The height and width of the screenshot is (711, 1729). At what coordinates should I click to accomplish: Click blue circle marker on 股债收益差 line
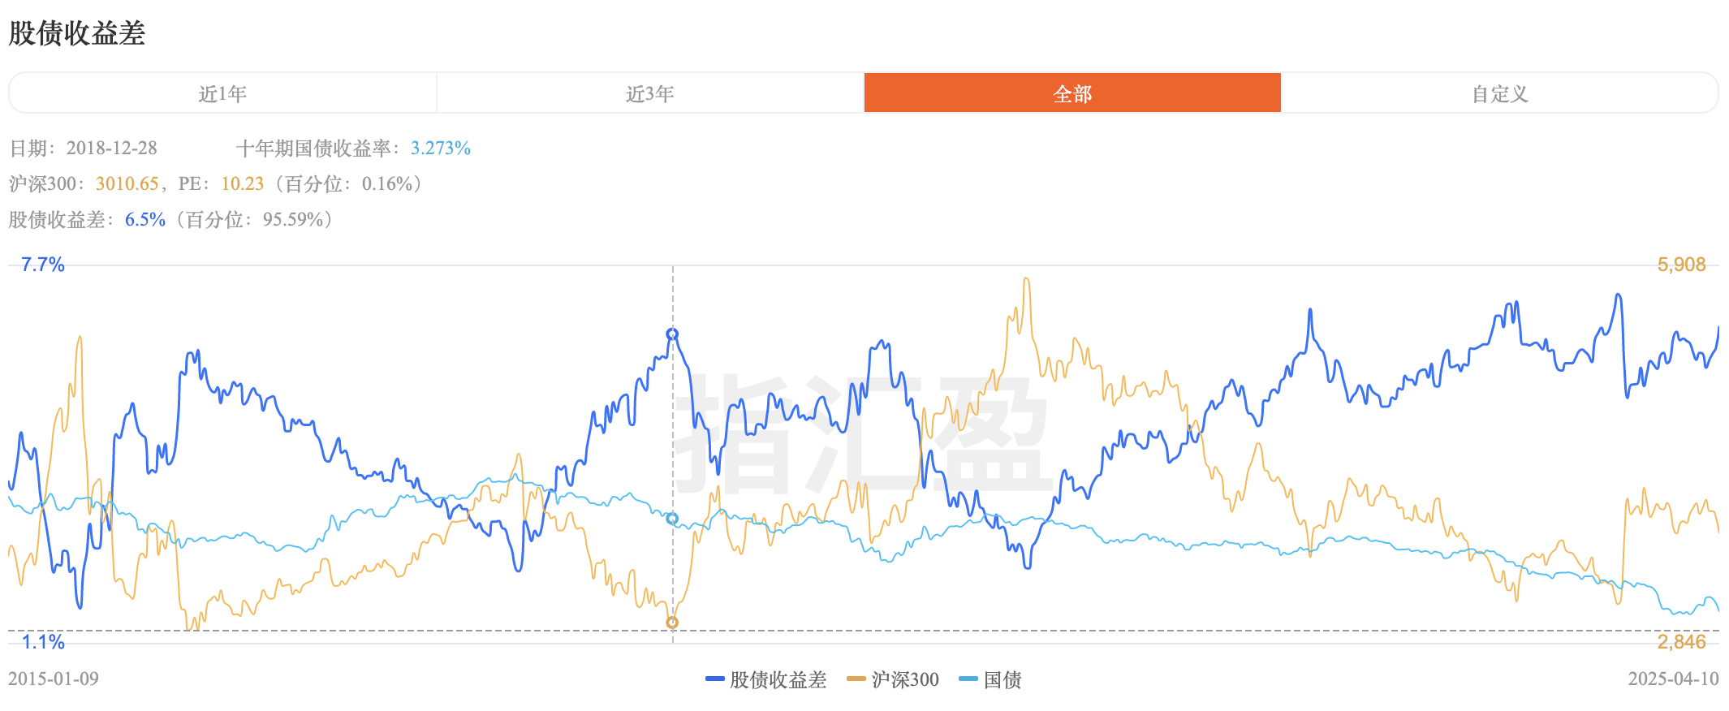click(672, 334)
